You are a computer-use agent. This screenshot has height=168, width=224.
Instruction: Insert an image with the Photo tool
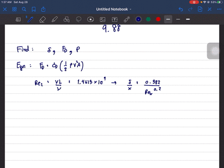click(103, 20)
